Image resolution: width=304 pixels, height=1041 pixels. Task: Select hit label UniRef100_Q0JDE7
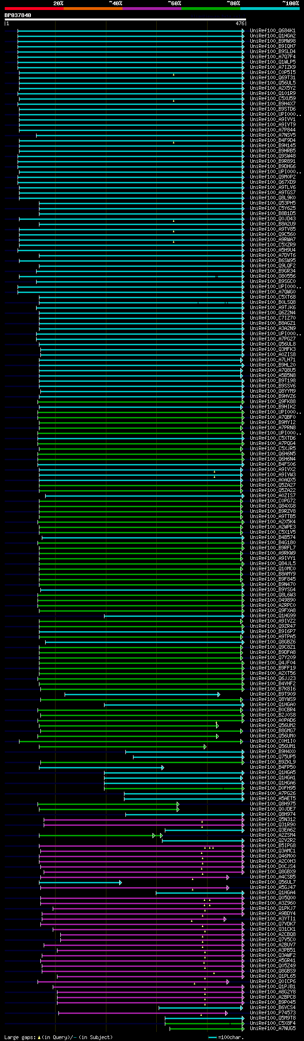273,809
